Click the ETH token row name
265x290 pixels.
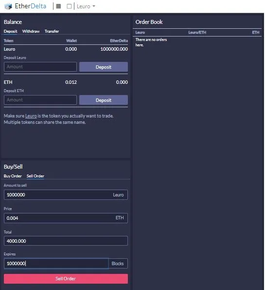[x=8, y=82]
